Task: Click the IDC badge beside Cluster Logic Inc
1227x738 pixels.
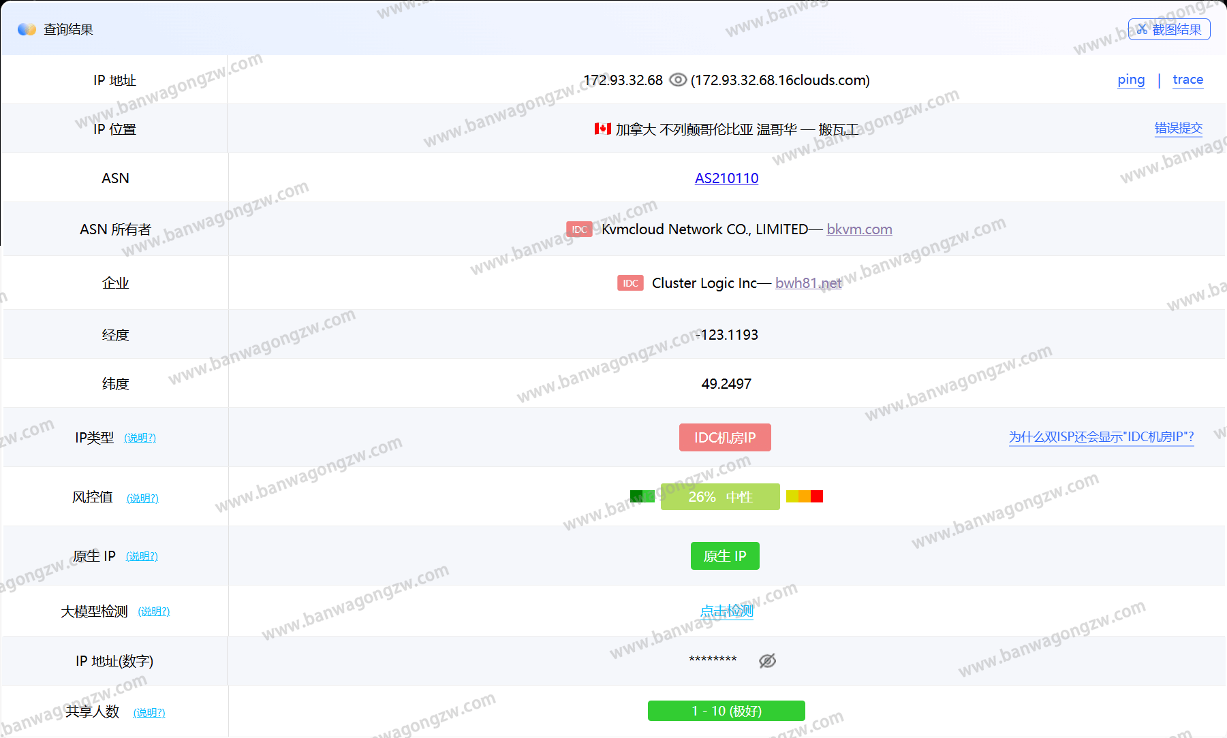Action: 630,283
